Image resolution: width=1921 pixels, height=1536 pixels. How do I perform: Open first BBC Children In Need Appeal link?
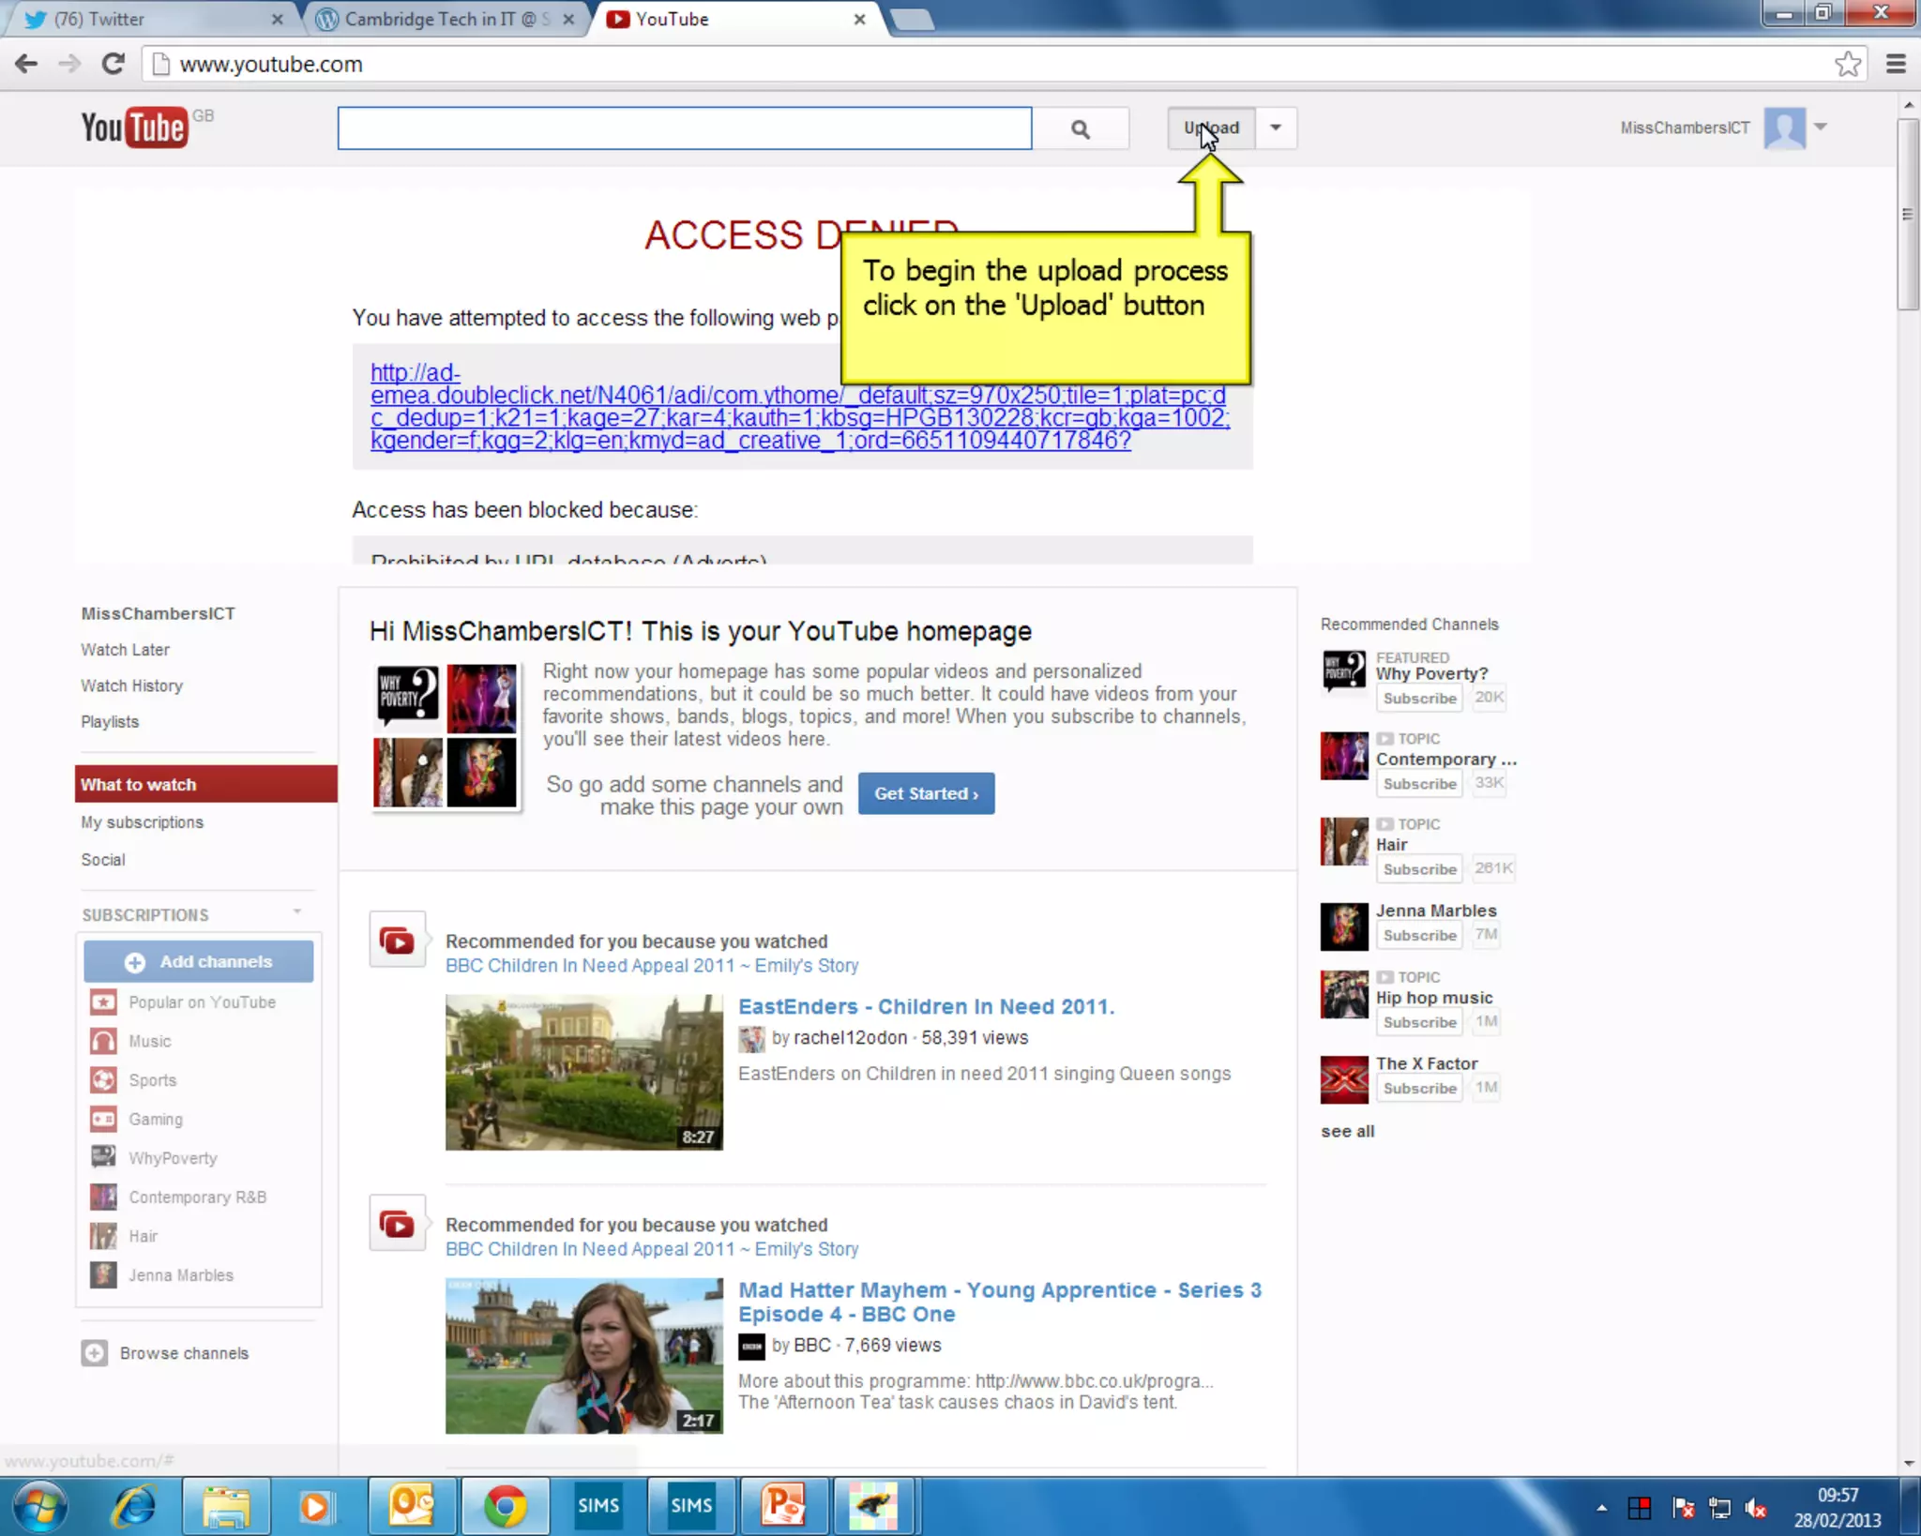coord(652,965)
